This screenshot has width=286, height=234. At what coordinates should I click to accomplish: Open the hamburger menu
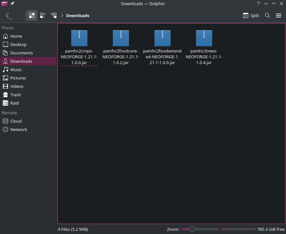[279, 15]
